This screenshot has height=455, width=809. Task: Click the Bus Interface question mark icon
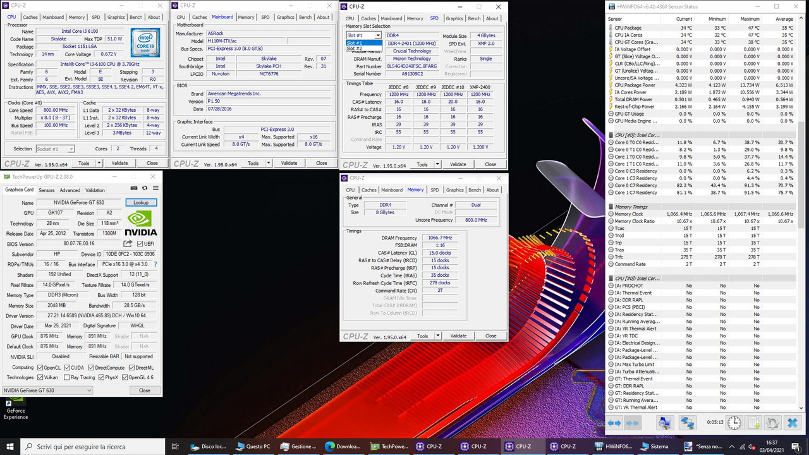click(x=155, y=264)
